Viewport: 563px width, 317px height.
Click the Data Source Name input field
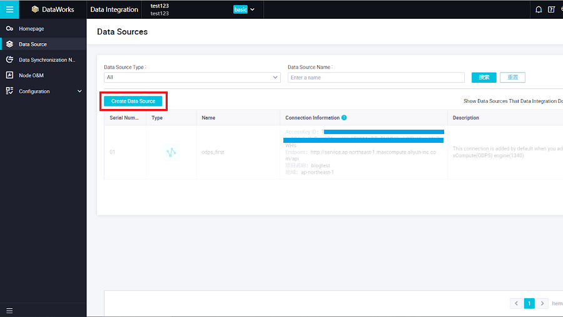tap(376, 78)
